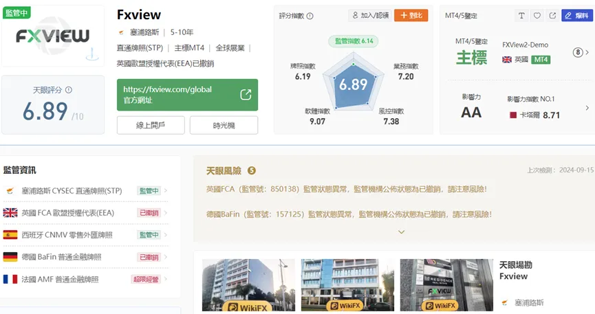
Task: Click the 已撤銷 tag in the BaFin row
Action: click(149, 257)
